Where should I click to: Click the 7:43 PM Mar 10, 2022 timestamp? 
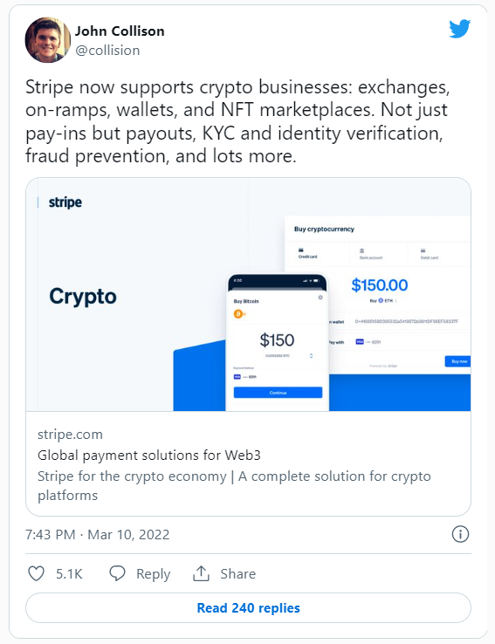[x=98, y=534]
